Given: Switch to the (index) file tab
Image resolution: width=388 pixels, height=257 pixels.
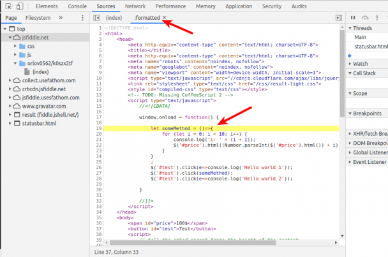Looking at the screenshot, I should tap(114, 18).
